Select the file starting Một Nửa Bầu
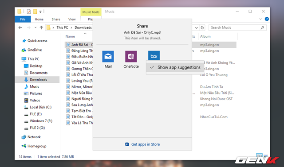The width and height of the screenshot is (284, 167). tap(79, 93)
